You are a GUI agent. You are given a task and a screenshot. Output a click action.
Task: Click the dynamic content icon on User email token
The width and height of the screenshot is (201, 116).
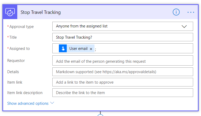coord(63,49)
